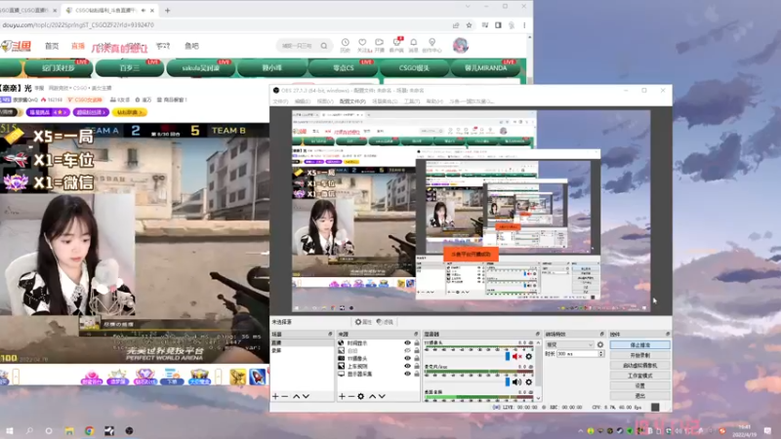Image resolution: width=781 pixels, height=439 pixels.
Task: Adjust the first audio channel volume slider
Action: click(x=508, y=356)
